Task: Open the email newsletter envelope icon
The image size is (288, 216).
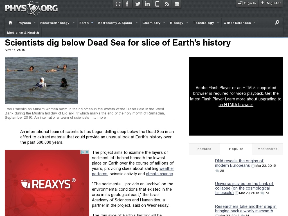Action: click(x=177, y=4)
